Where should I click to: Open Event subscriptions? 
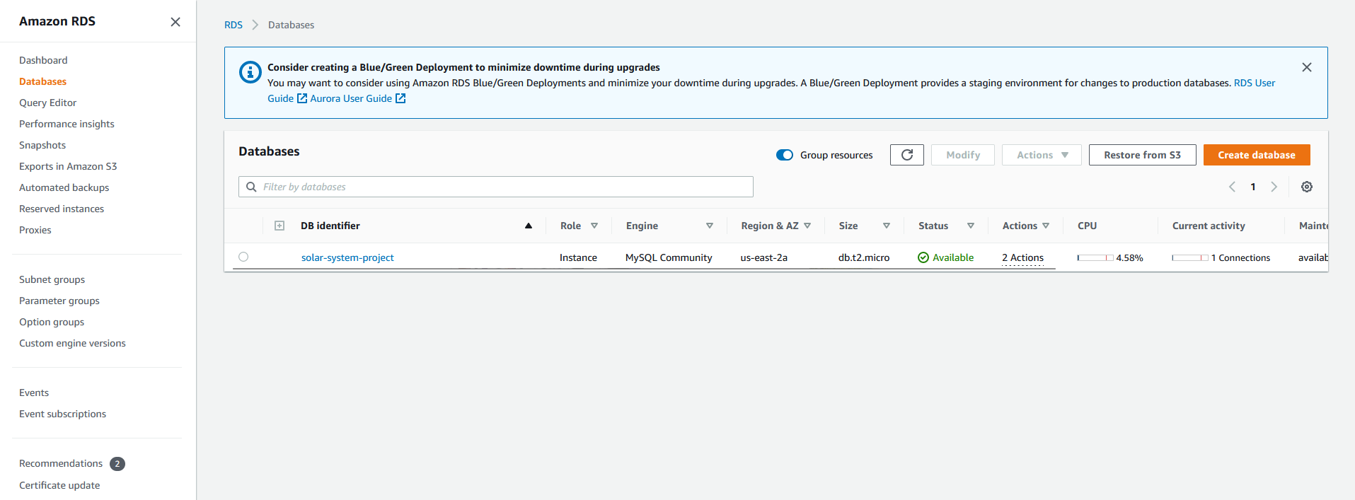[x=62, y=414]
